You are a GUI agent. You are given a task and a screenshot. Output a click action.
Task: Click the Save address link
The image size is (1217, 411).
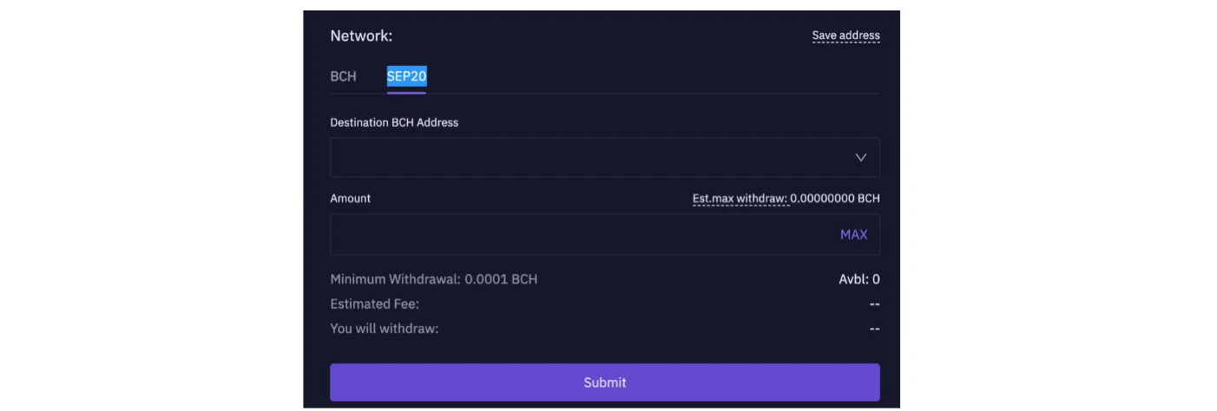pyautogui.click(x=846, y=36)
